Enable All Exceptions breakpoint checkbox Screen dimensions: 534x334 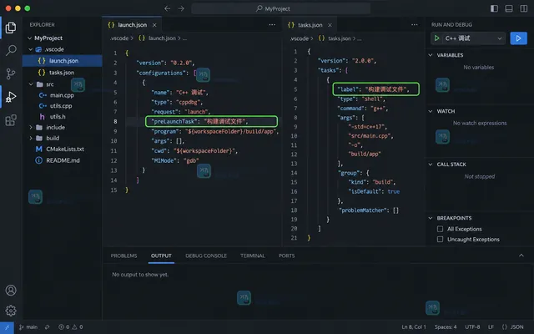click(440, 229)
